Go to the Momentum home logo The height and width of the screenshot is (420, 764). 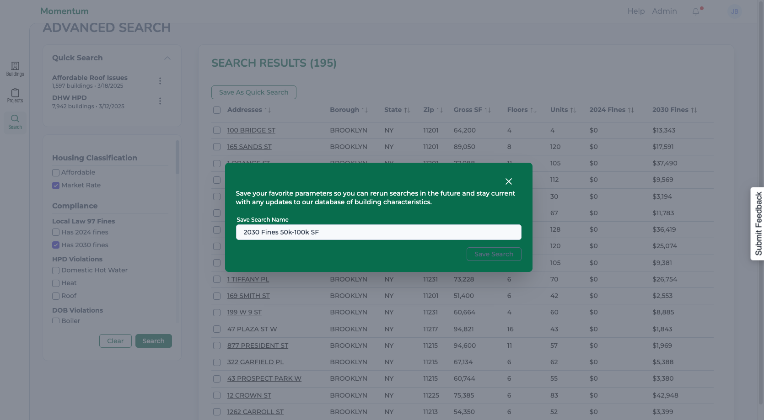tap(65, 11)
